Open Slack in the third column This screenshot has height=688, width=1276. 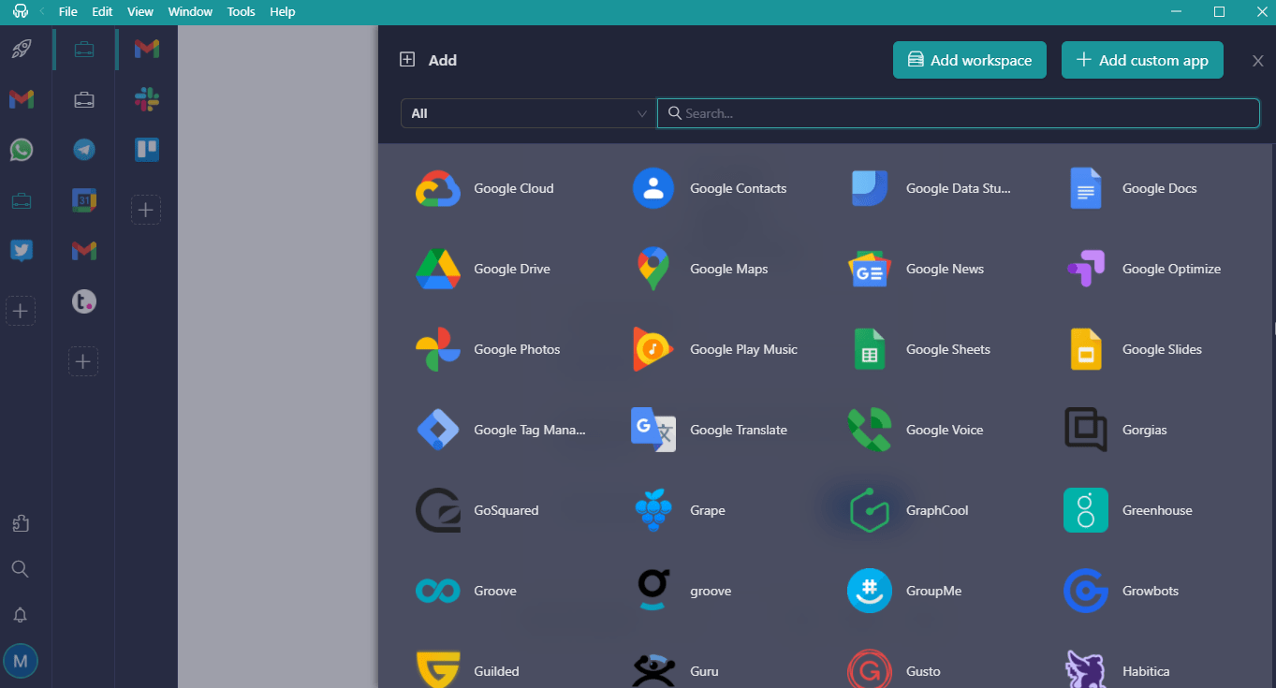click(x=146, y=99)
